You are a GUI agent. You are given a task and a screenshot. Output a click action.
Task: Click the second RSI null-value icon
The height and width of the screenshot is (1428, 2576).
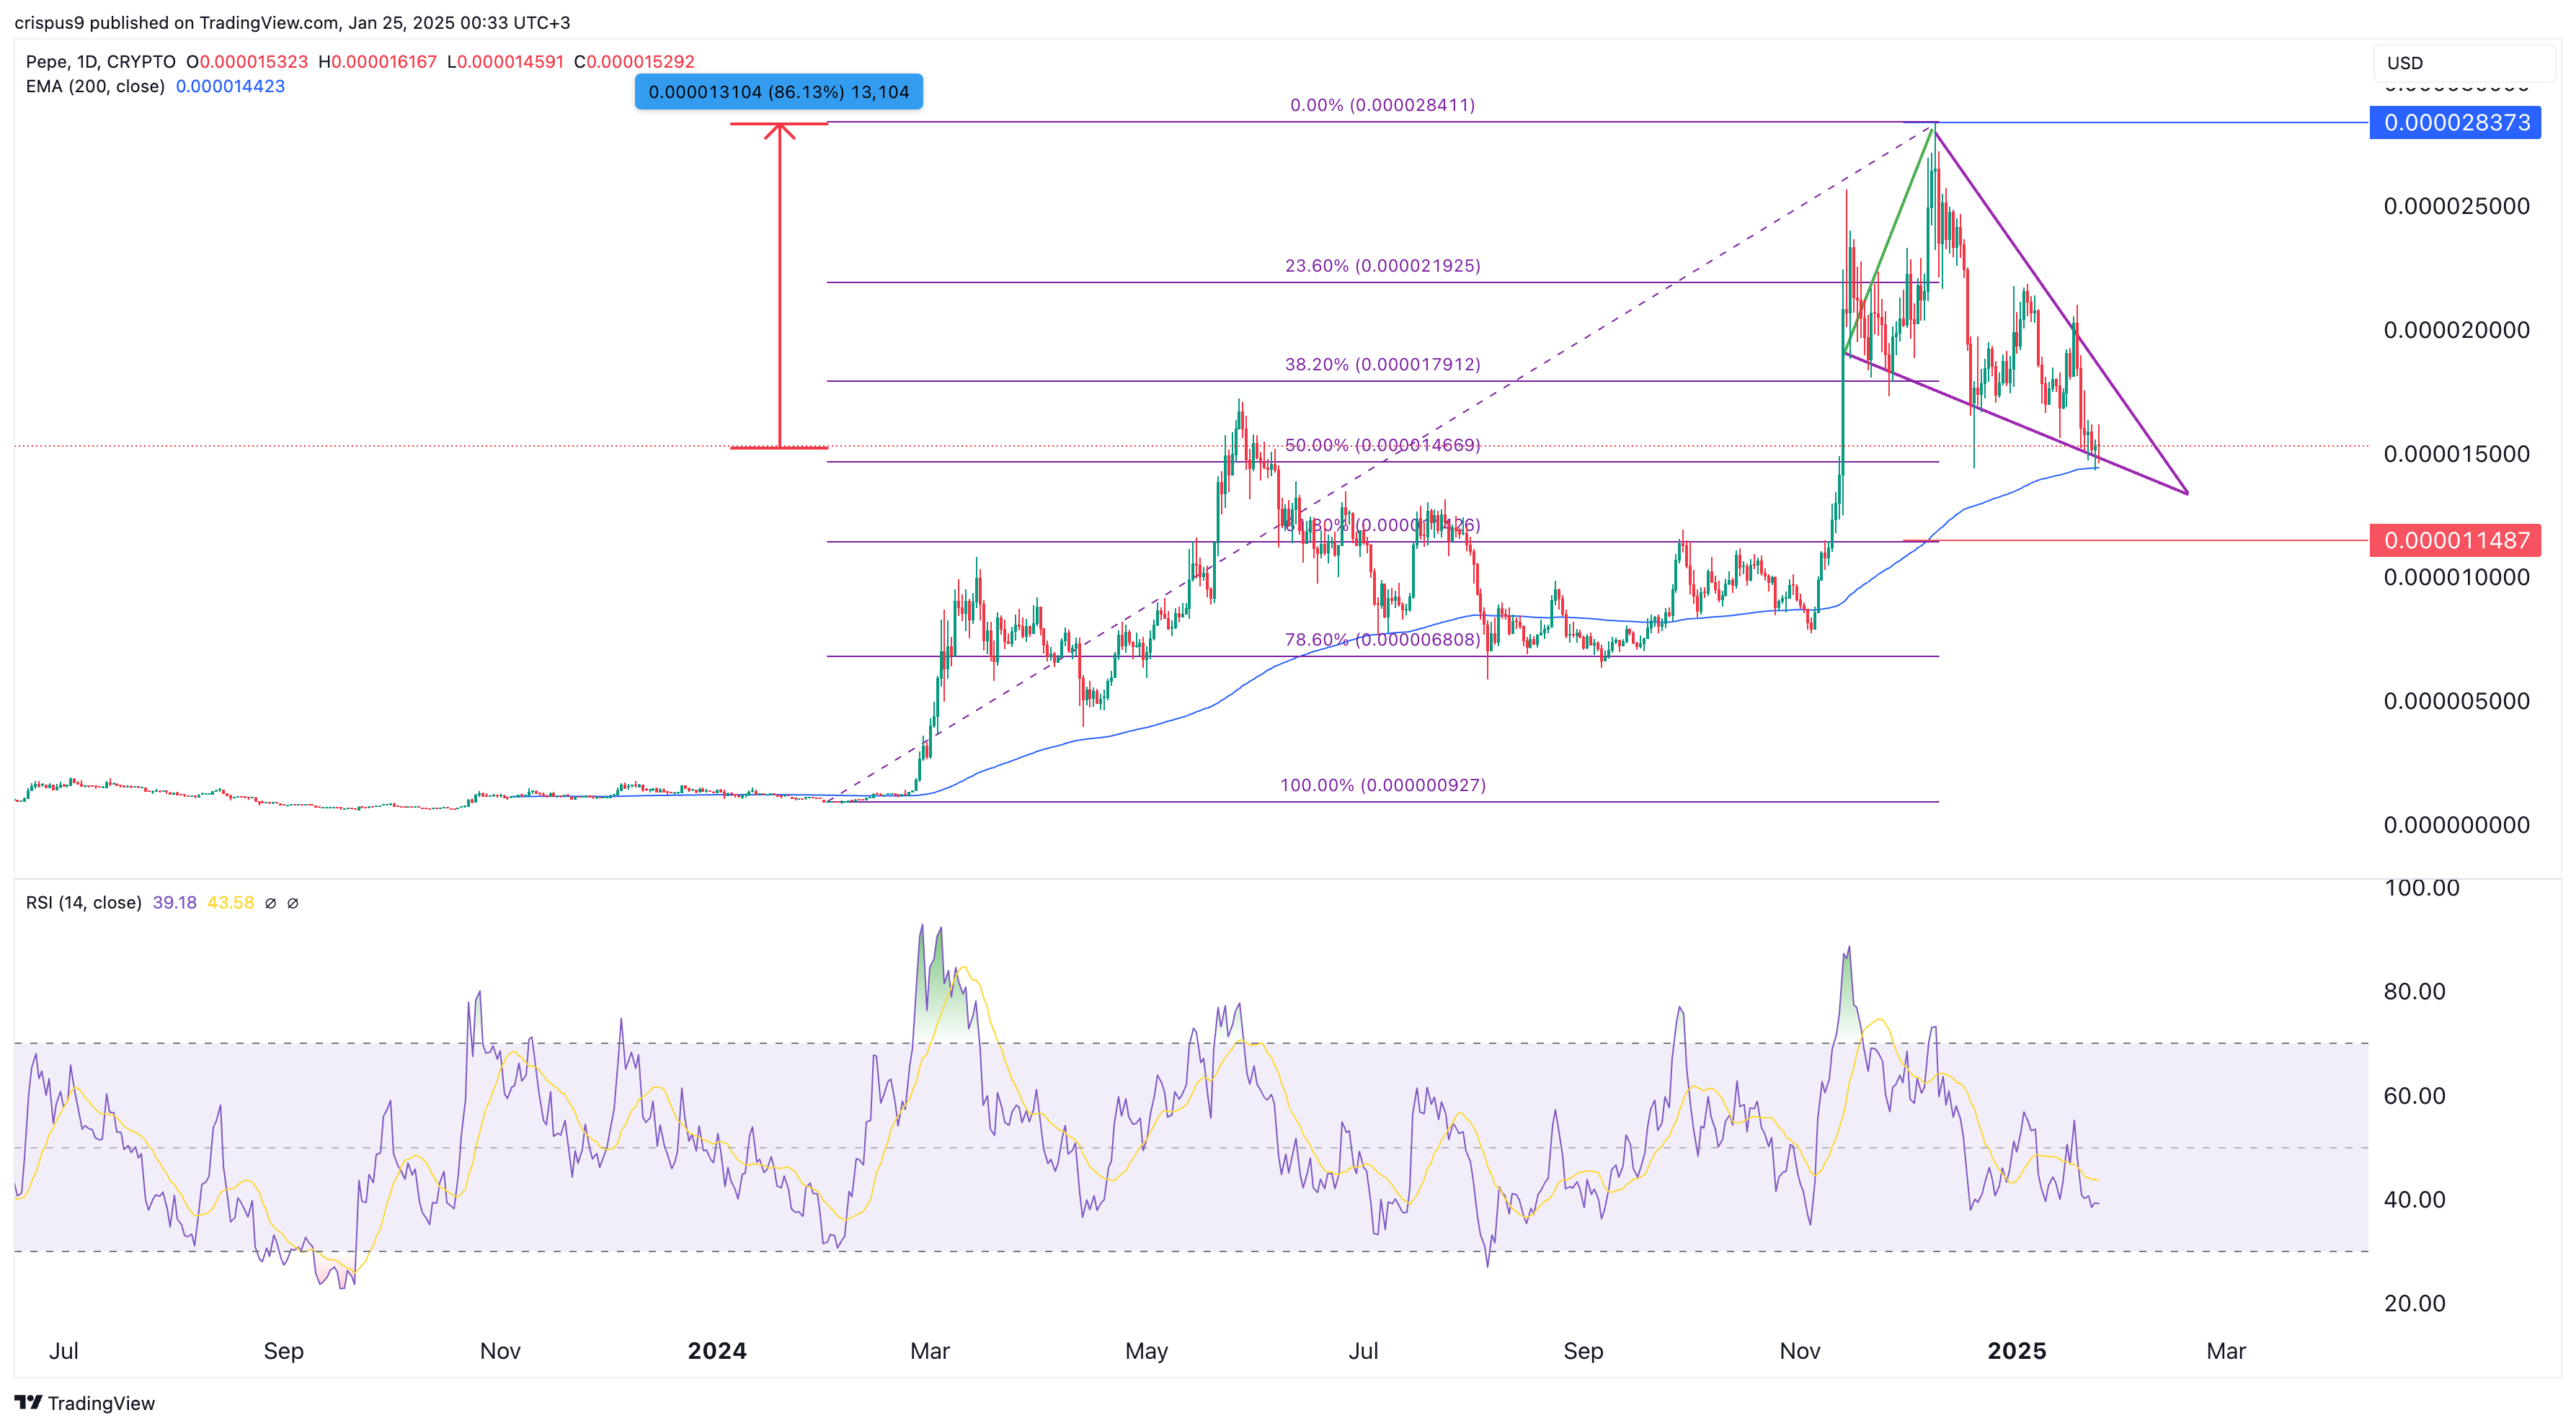293,902
